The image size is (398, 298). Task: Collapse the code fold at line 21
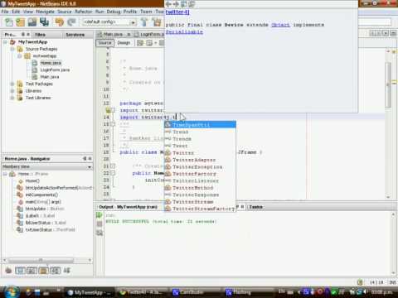coord(113,166)
